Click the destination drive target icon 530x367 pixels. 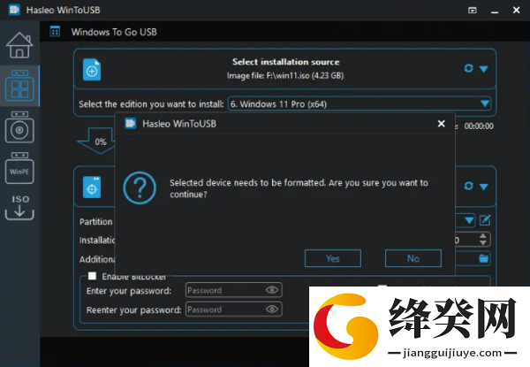point(92,187)
